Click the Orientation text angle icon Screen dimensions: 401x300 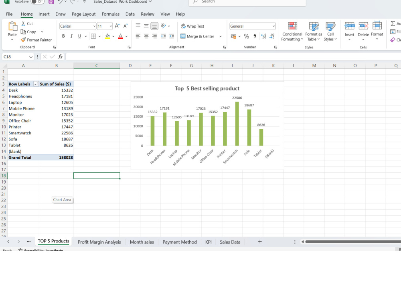[x=164, y=26]
